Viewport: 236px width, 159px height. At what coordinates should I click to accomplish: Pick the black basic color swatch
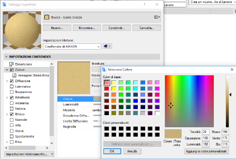click(x=107, y=113)
